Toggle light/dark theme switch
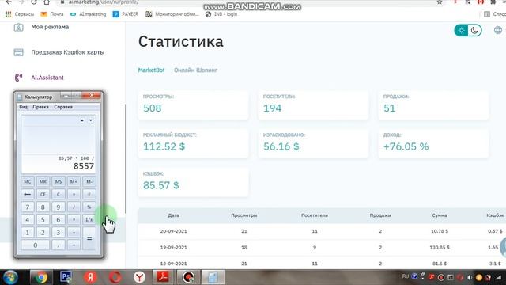This screenshot has height=285, width=506. point(468,30)
